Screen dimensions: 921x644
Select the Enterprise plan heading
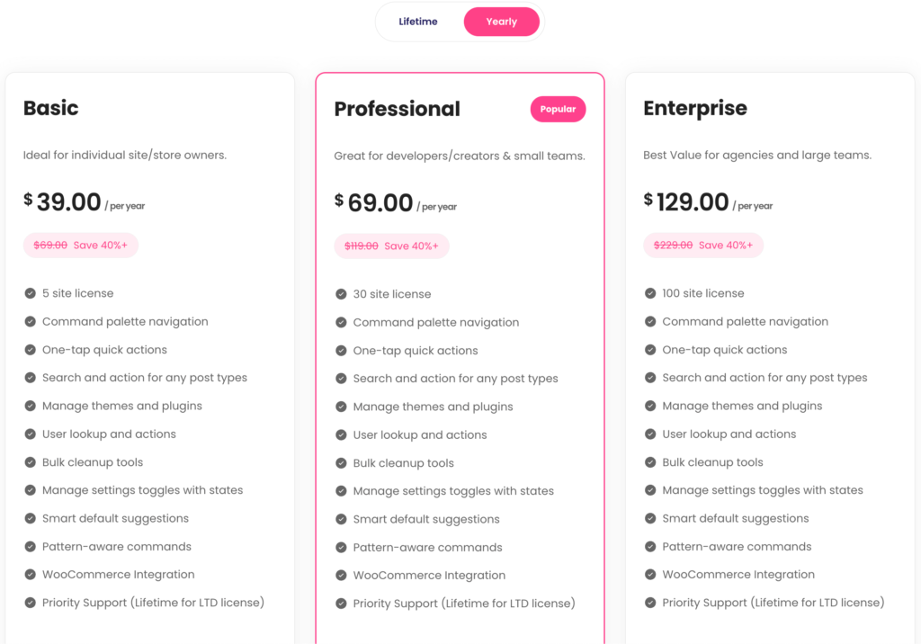coord(694,108)
